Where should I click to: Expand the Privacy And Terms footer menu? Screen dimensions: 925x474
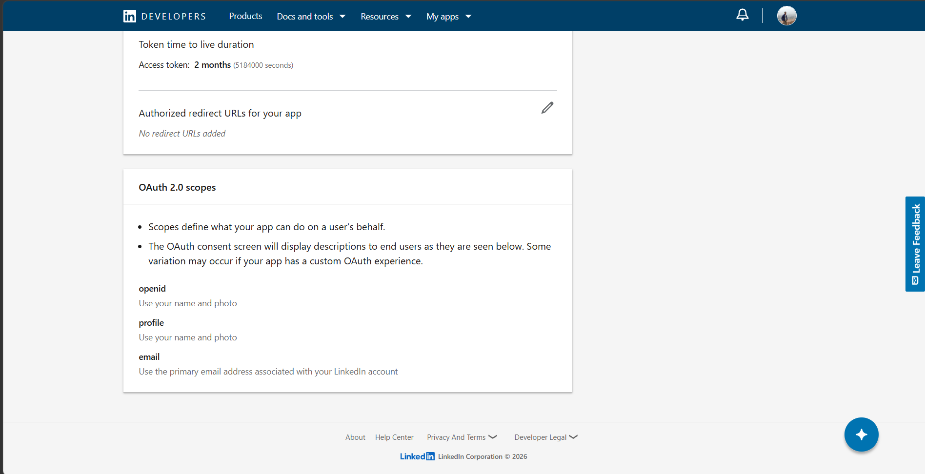coord(462,437)
